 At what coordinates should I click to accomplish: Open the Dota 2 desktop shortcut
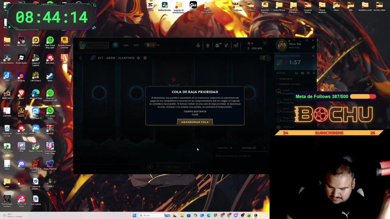tap(21, 183)
